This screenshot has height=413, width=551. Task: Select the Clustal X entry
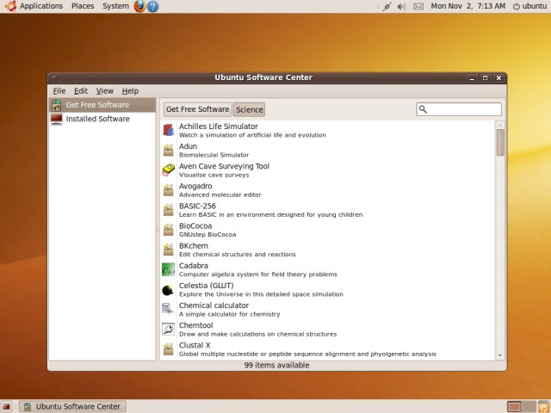(x=328, y=349)
